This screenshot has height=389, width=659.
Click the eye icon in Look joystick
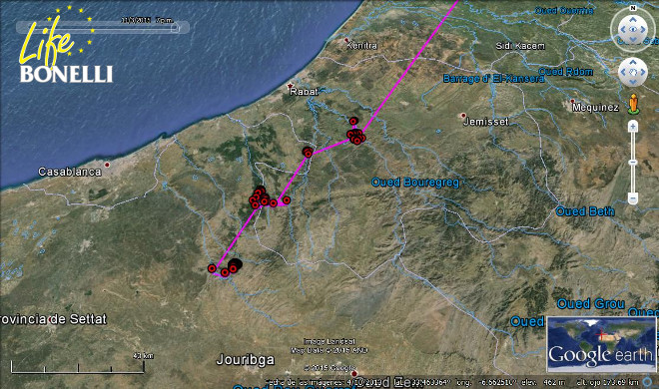(x=633, y=29)
